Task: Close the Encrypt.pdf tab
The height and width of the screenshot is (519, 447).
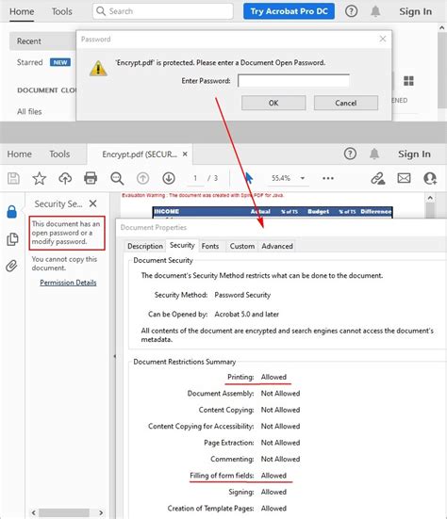Action: [185, 154]
